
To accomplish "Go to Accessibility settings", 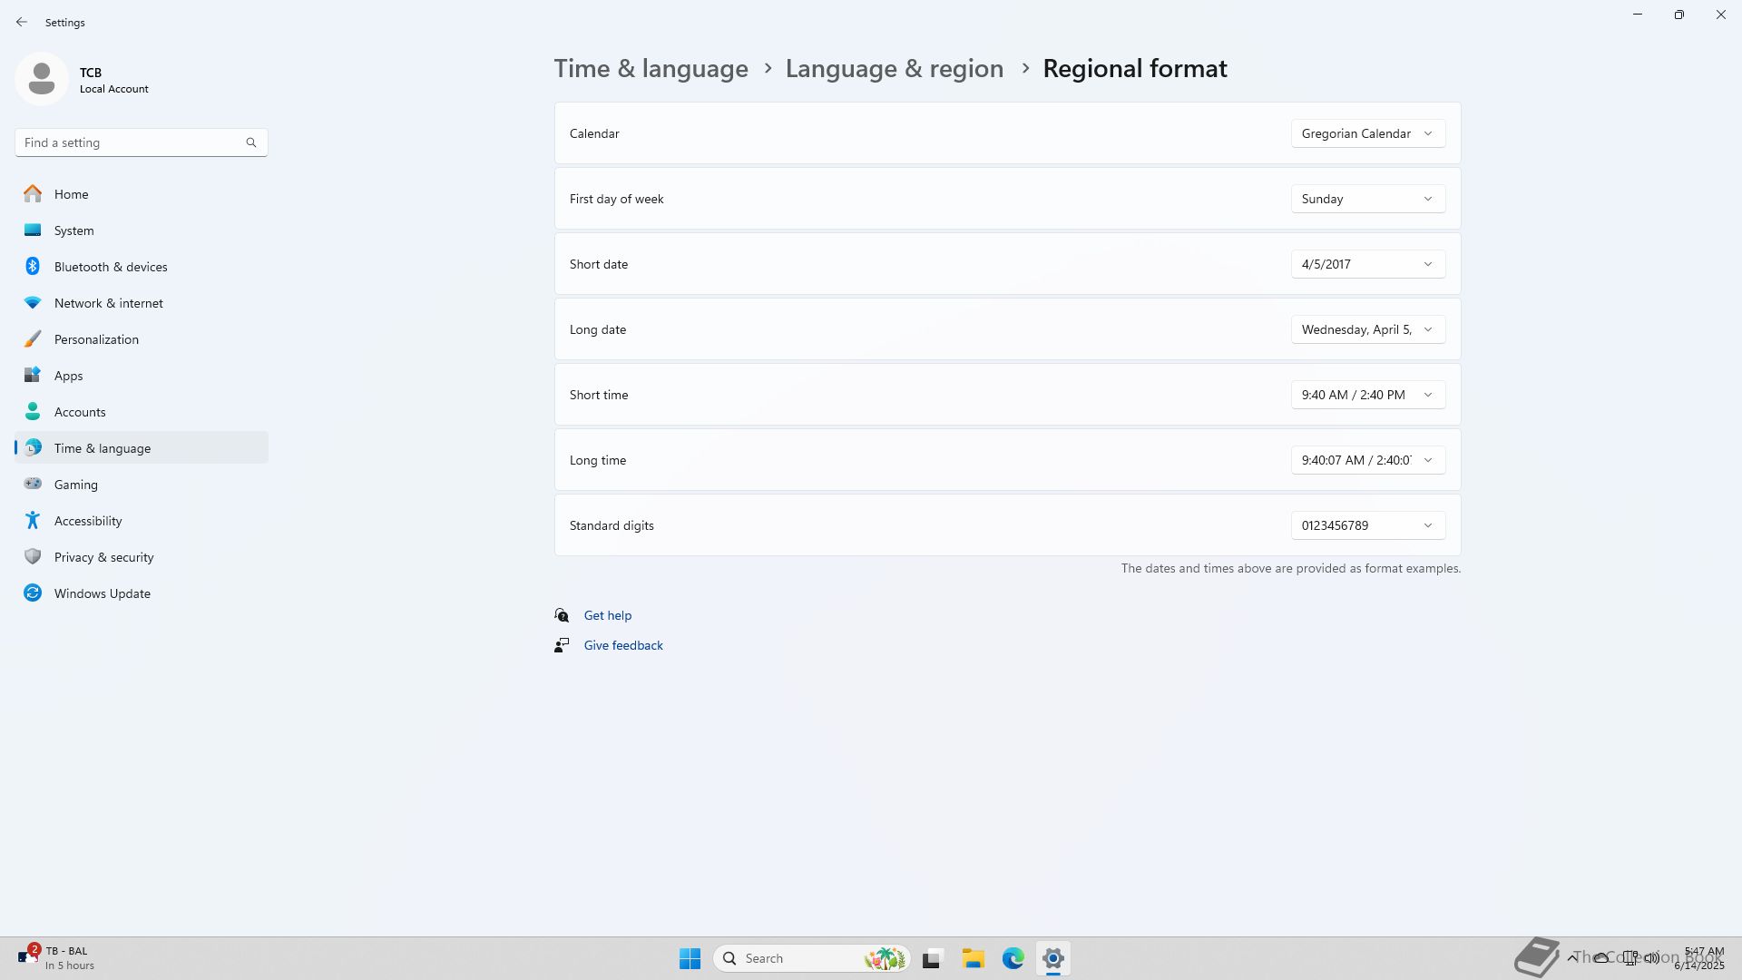I will 87,521.
